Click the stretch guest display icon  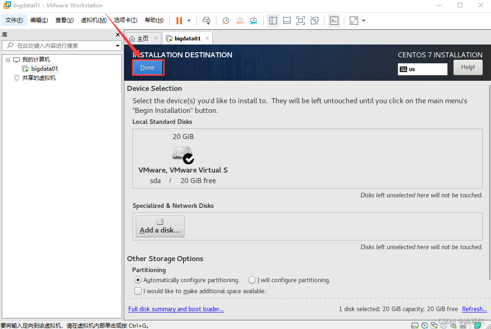coord(354,21)
